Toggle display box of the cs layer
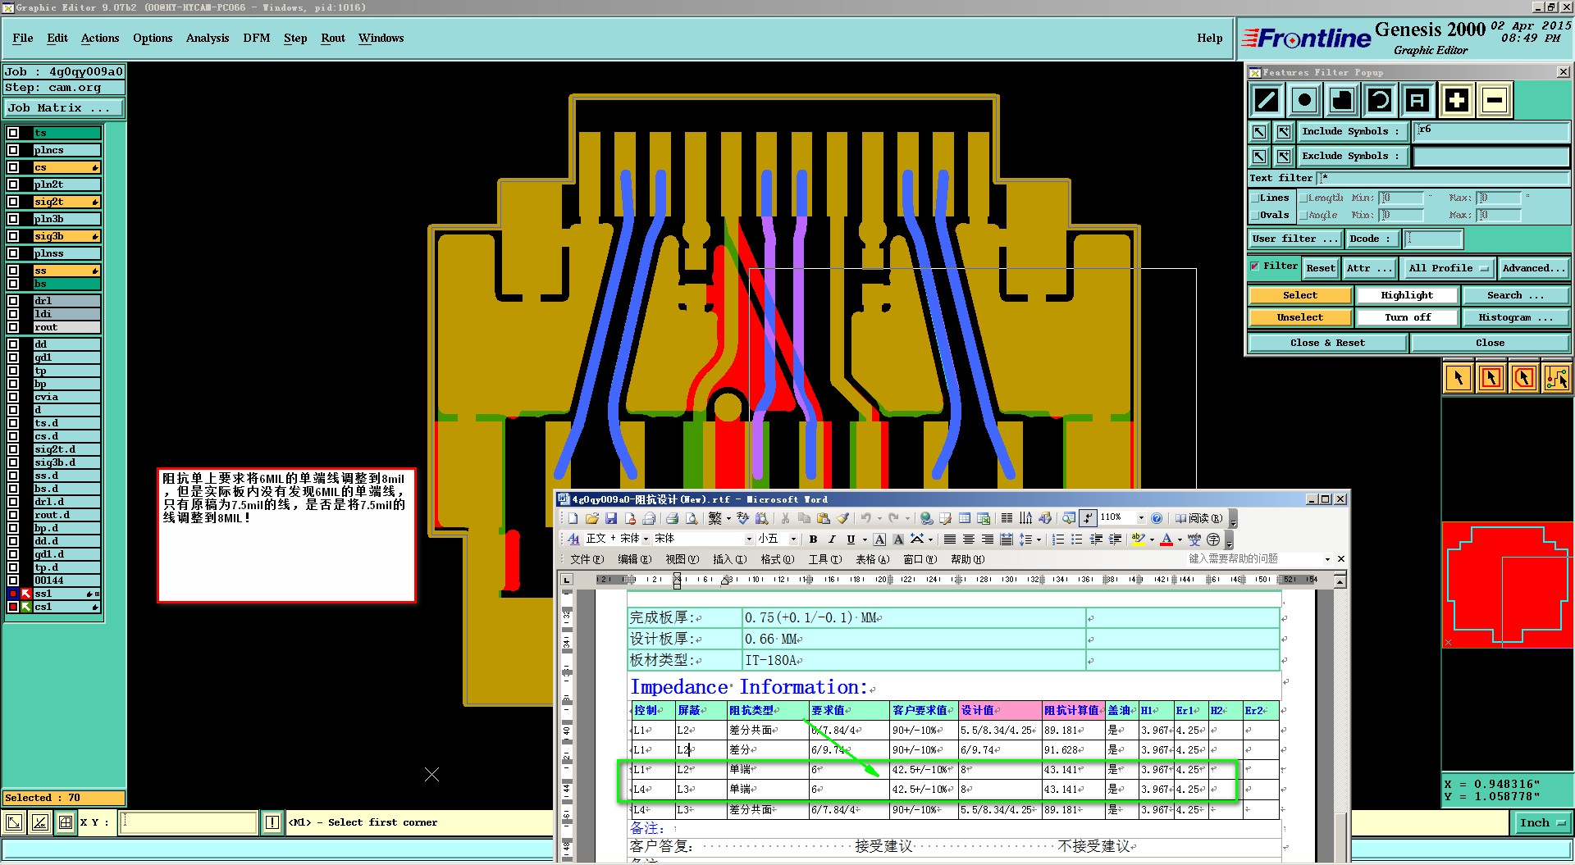Viewport: 1575px width, 865px height. coord(13,167)
